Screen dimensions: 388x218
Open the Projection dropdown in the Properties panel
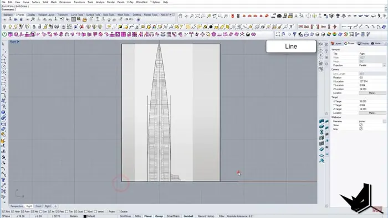coord(384,65)
